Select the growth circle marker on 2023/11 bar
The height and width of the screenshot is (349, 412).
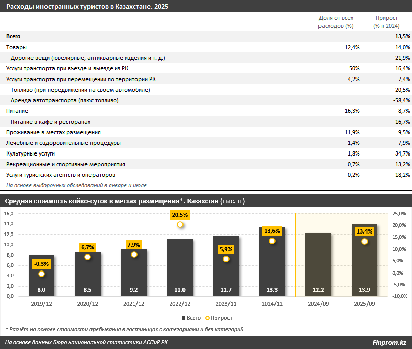click(226, 259)
